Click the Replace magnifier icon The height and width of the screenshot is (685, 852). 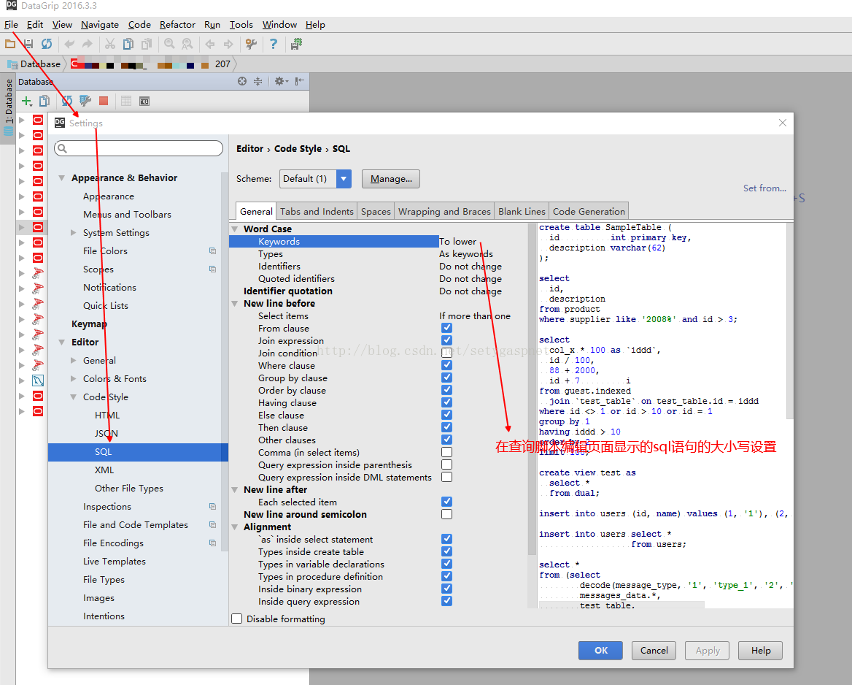pos(187,44)
